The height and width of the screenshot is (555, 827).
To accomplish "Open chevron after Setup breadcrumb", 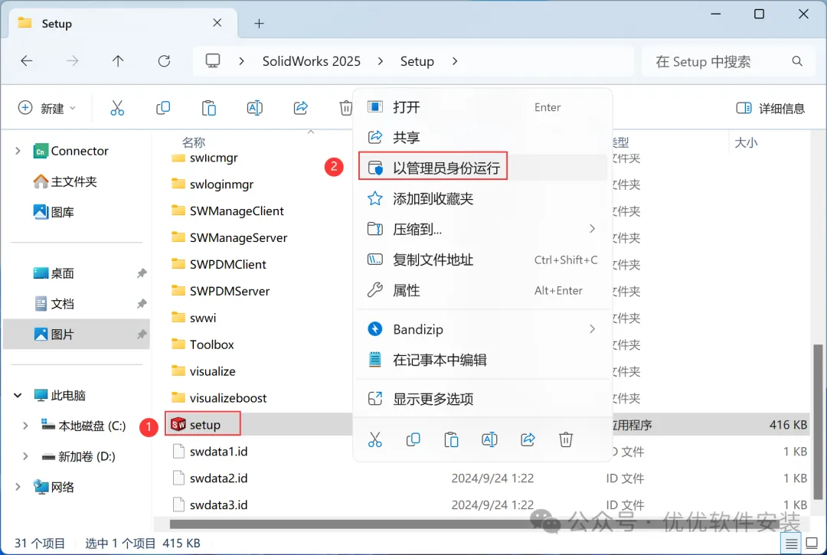I will click(455, 61).
